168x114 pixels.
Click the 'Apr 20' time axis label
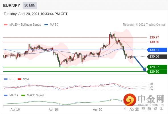[x=97, y=109]
